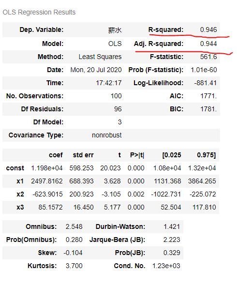The width and height of the screenshot is (237, 286).
Task: Click the x1 t value 3.628
Action: (x=112, y=181)
